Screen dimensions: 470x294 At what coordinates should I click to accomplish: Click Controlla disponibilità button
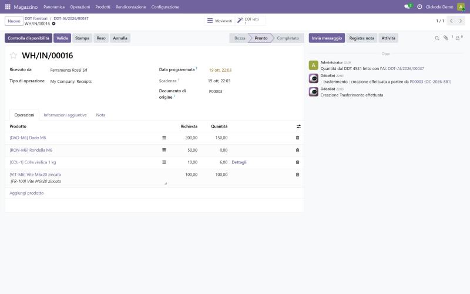point(28,38)
